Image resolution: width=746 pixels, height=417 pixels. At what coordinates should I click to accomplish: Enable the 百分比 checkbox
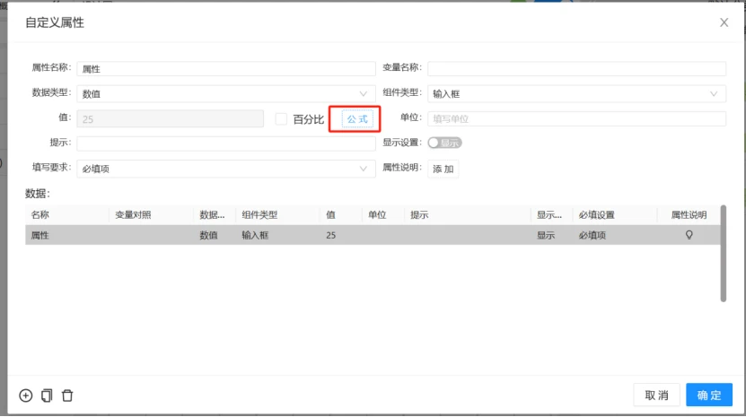pyautogui.click(x=281, y=119)
